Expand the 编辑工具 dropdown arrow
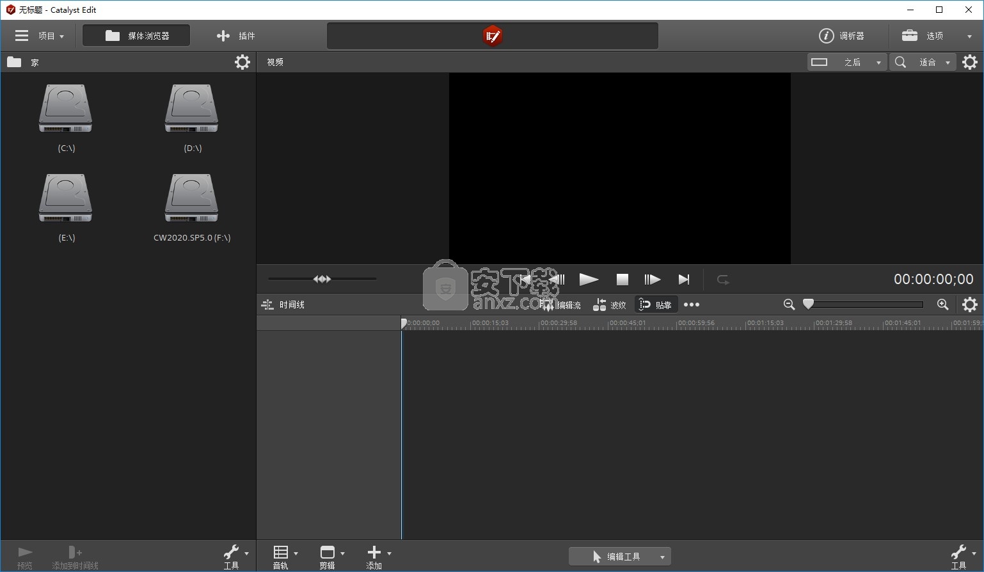Viewport: 984px width, 572px height. [662, 557]
